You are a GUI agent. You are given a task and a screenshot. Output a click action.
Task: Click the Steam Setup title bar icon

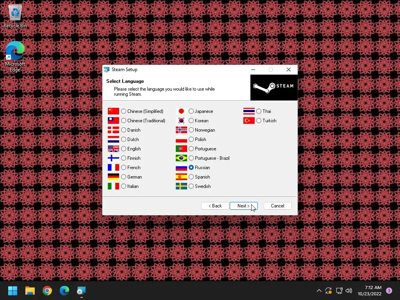click(107, 70)
